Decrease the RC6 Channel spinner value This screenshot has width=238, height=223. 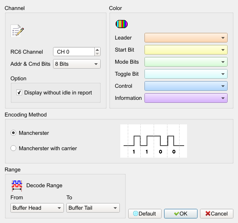click(x=97, y=54)
